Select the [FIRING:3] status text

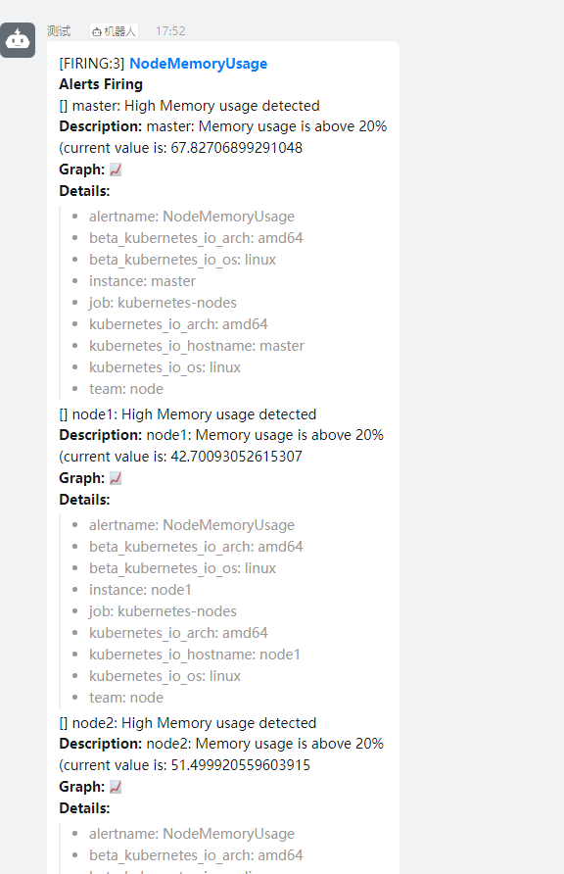pos(92,64)
